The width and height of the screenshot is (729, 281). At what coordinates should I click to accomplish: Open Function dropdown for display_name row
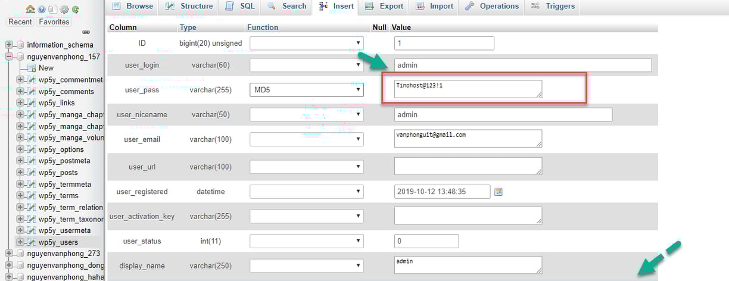click(x=306, y=266)
